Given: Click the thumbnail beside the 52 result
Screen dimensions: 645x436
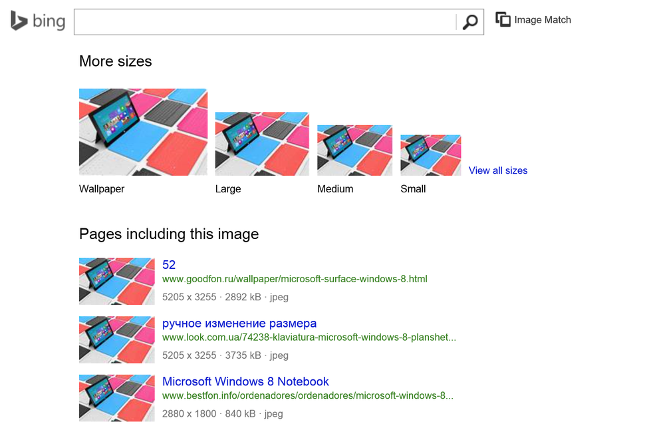Looking at the screenshot, I should coord(116,281).
